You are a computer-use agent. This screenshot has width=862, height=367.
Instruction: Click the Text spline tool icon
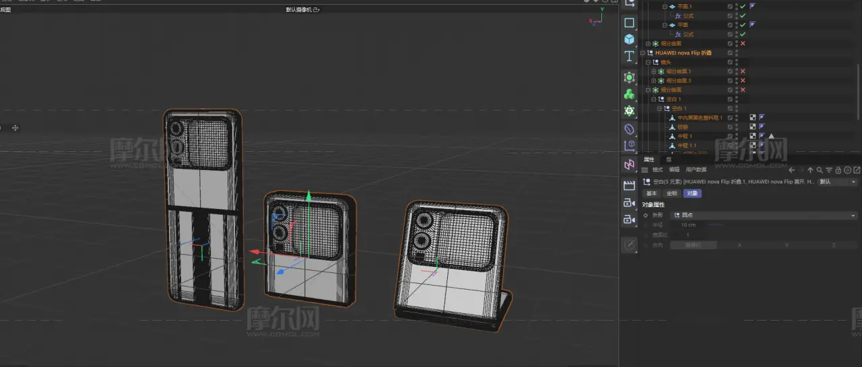tap(629, 56)
